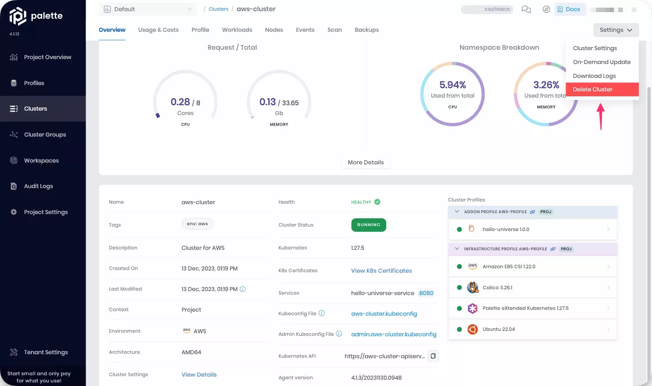Viewport: 652px width, 386px height.
Task: Click the Palette eXtended Kubernetes icon
Action: tap(473, 309)
